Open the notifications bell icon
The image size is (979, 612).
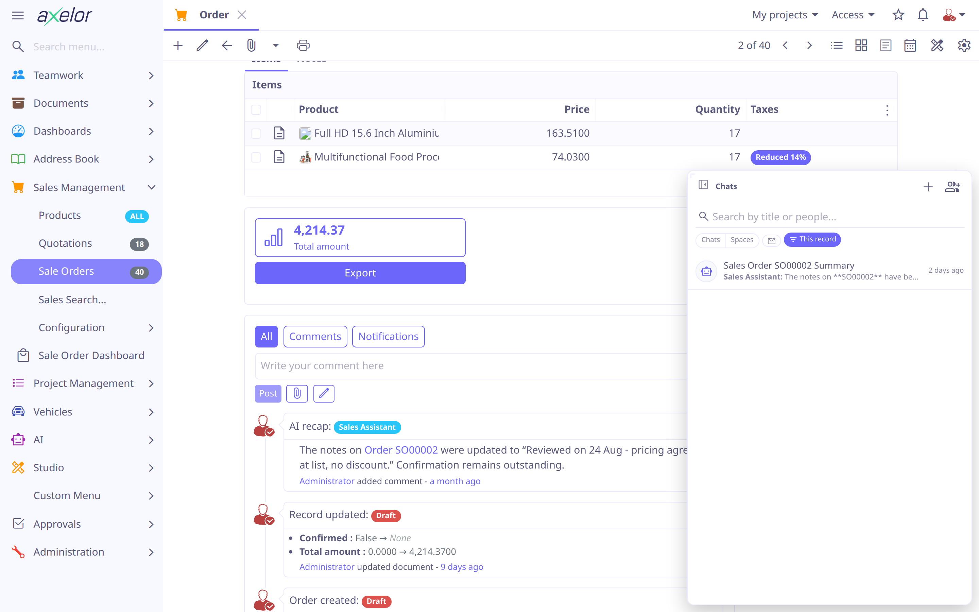[x=923, y=15]
